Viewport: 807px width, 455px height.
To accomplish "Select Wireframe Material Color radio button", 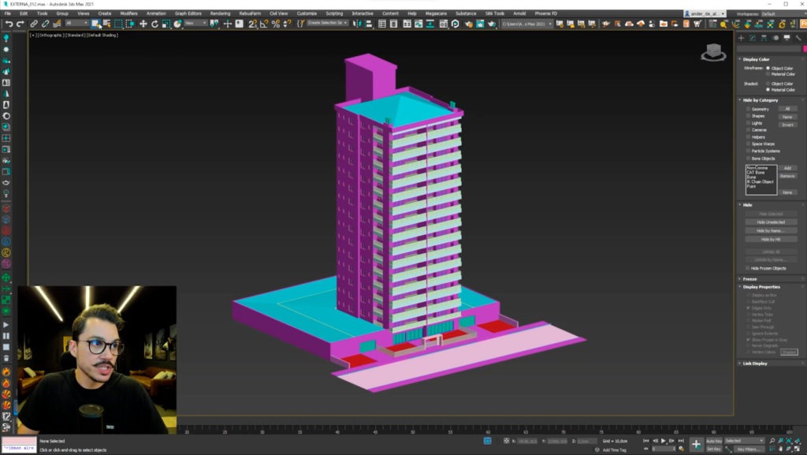I will click(768, 74).
